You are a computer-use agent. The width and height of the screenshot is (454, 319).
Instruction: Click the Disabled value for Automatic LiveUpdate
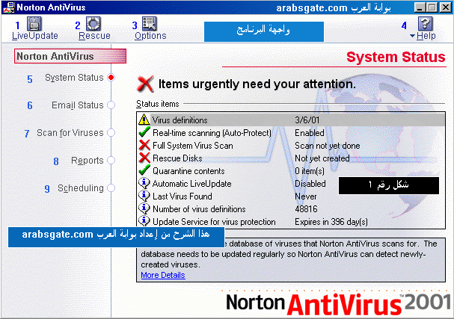(310, 184)
